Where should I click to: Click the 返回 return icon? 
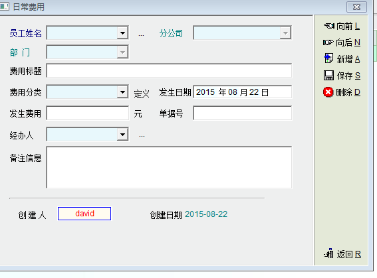pos(328,253)
